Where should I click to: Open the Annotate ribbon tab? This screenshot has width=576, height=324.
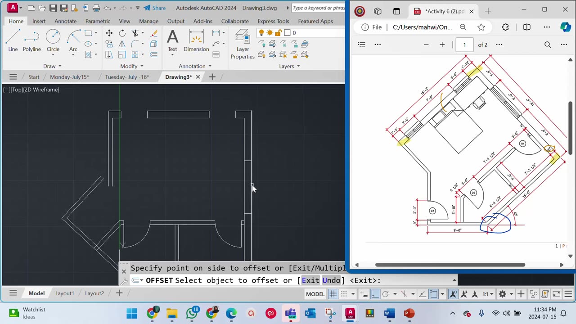click(65, 21)
